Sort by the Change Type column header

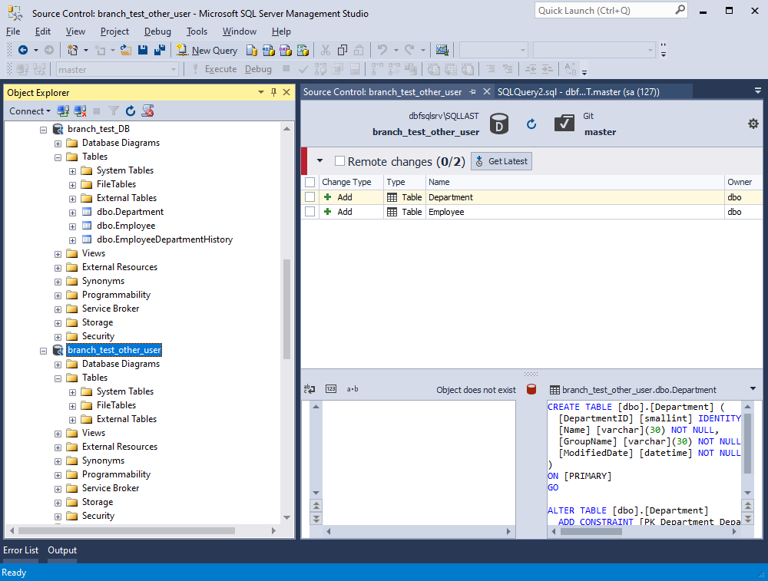351,182
